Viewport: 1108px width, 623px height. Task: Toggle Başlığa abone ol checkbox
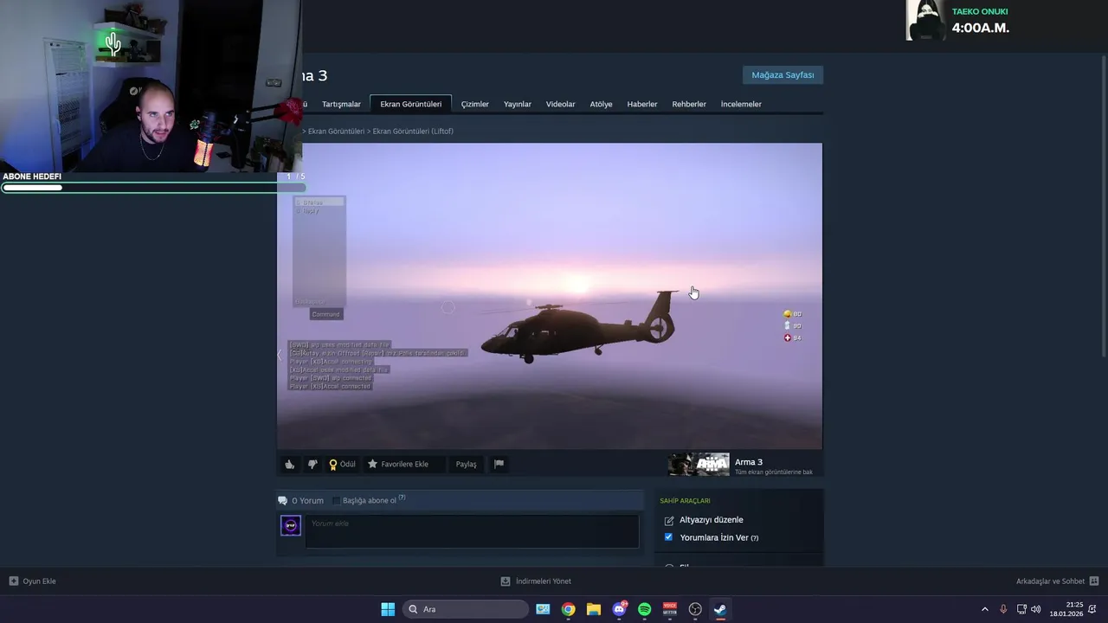[337, 501]
